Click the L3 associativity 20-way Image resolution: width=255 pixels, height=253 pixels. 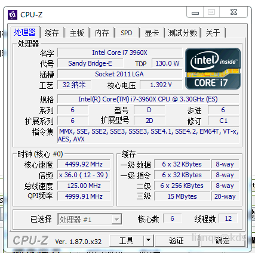225,196
